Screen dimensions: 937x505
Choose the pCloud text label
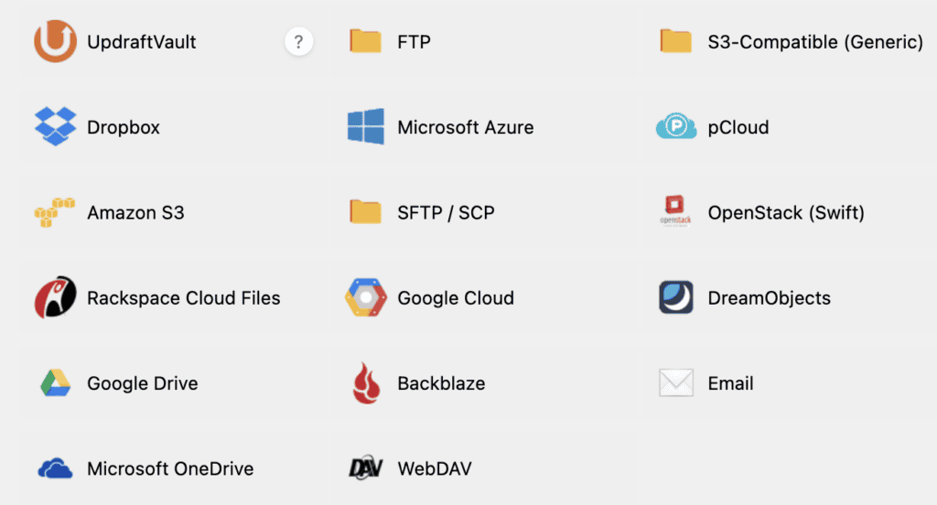738,127
